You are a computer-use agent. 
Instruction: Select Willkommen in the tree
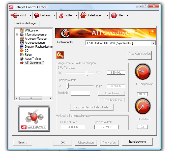coord(32,31)
